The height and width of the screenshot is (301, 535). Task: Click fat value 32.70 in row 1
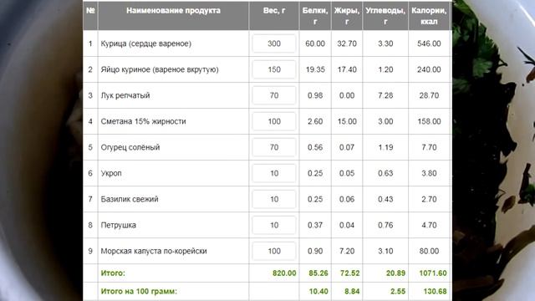[347, 43]
